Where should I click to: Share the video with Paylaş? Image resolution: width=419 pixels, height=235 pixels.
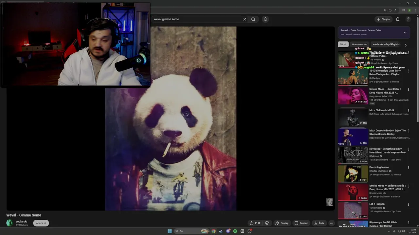coord(282,223)
